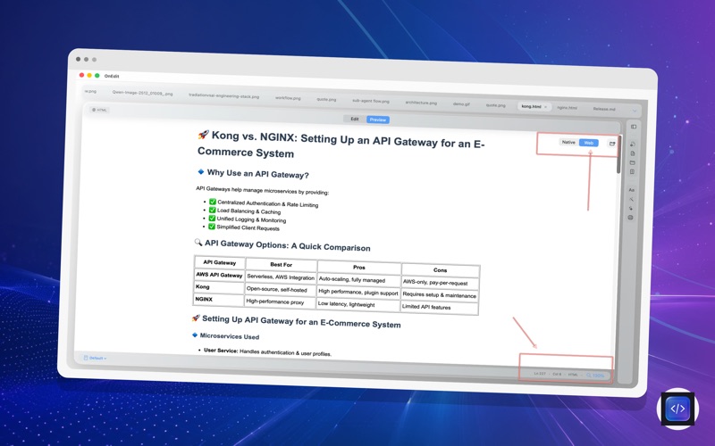
Task: Open the architecture.png tab
Action: tap(421, 103)
